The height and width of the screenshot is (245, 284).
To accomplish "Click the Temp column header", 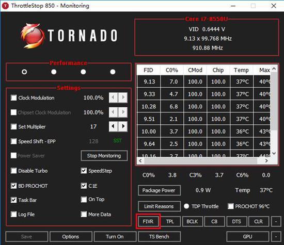I will tap(241, 70).
